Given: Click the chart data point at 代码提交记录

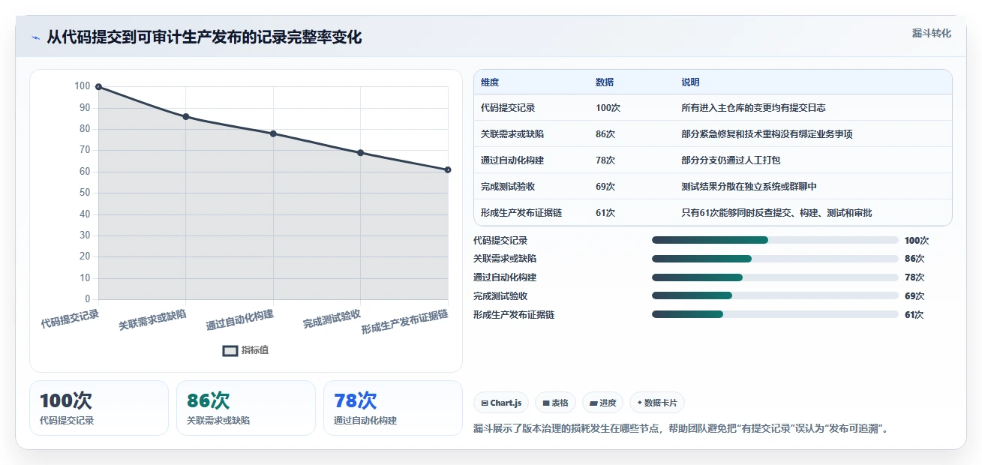Looking at the screenshot, I should coord(98,87).
